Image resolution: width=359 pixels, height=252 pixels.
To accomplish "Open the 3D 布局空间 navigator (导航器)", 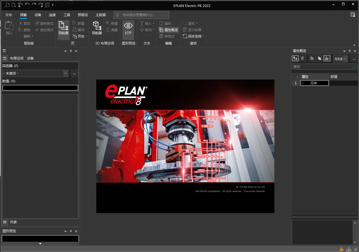I will coord(97,28).
